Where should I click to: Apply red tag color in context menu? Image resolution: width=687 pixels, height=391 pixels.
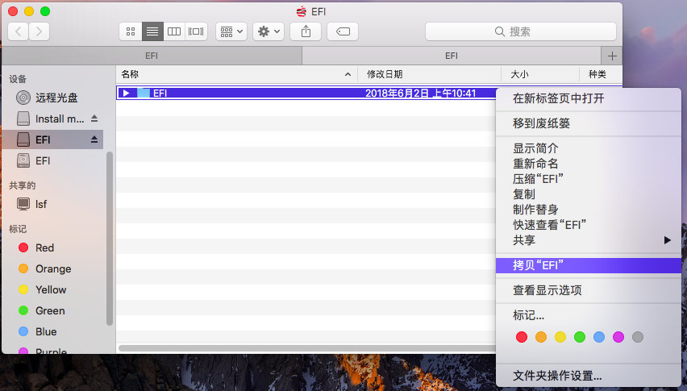pos(522,337)
